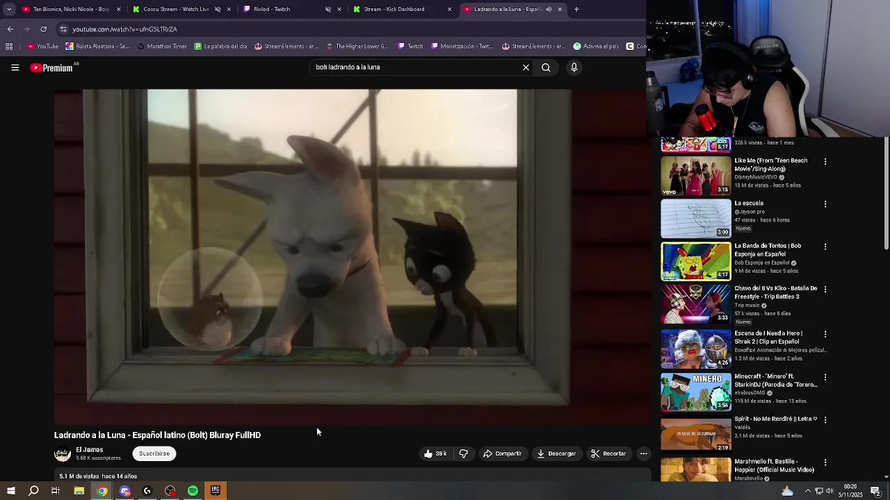Open options for 'La escuela' video
The height and width of the screenshot is (500, 890).
pos(825,204)
